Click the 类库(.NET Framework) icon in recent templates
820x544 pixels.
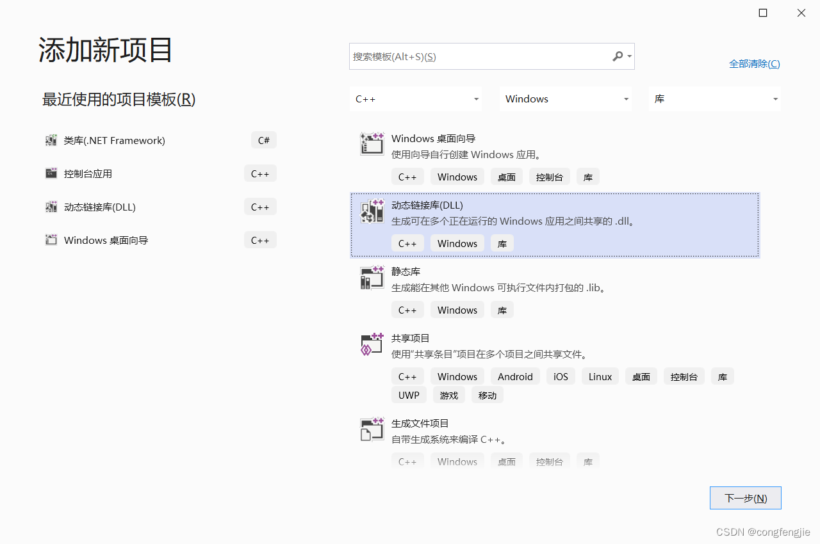[51, 140]
